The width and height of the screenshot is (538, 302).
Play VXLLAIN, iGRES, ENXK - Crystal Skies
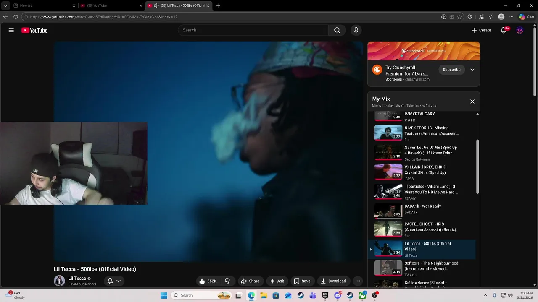pos(422,172)
